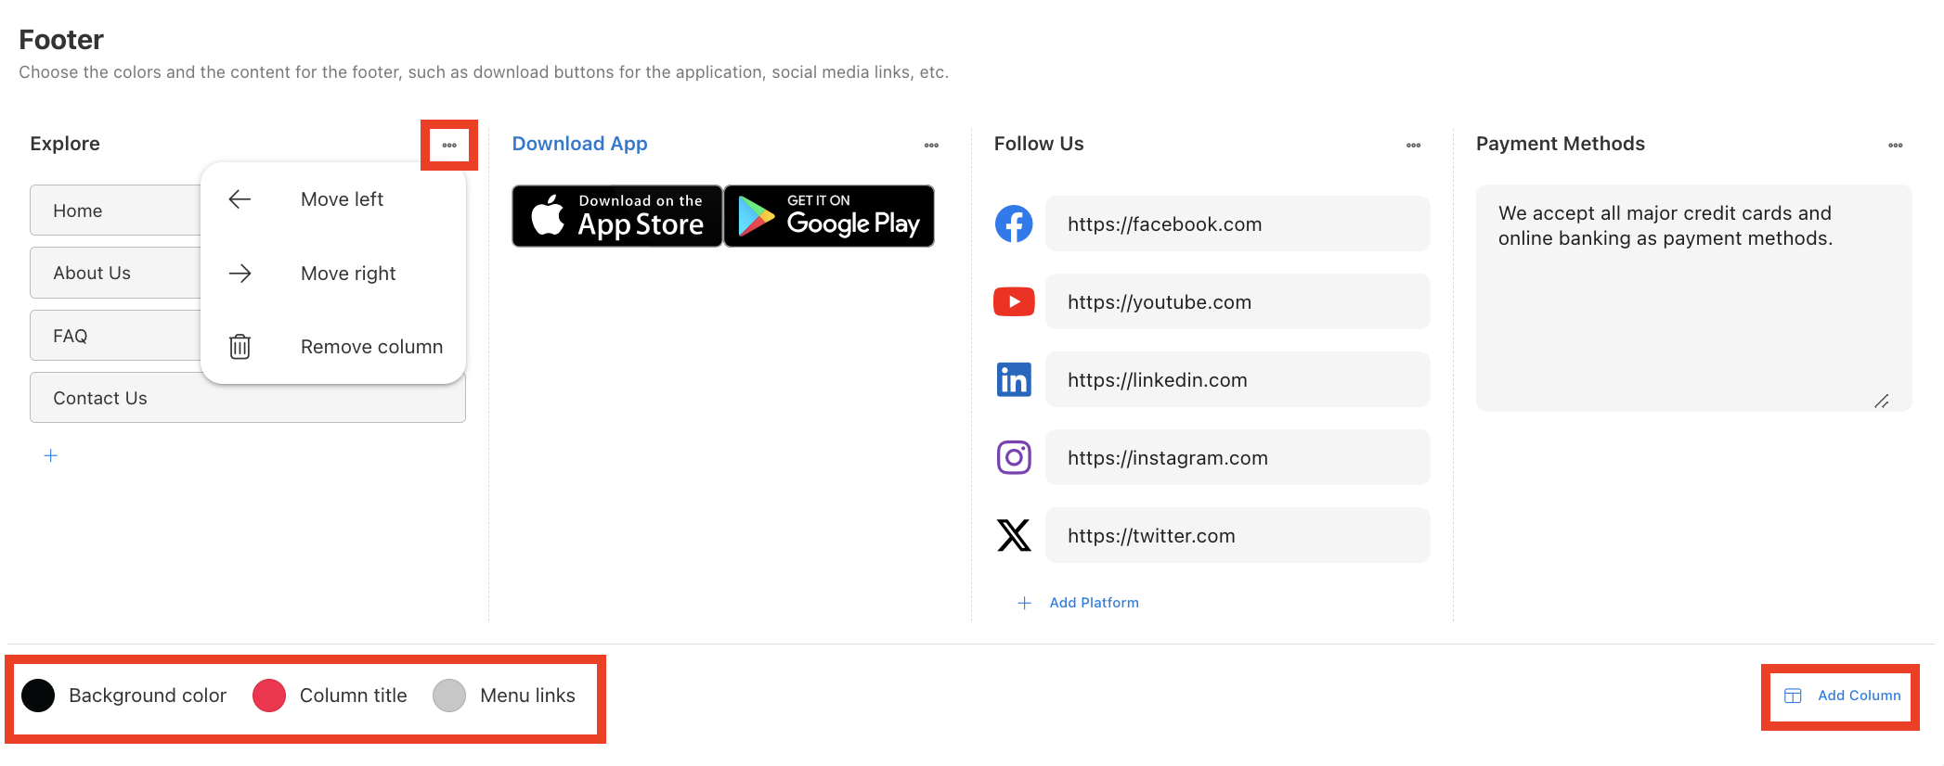Open the gray Menu links color swatch

point(449,696)
